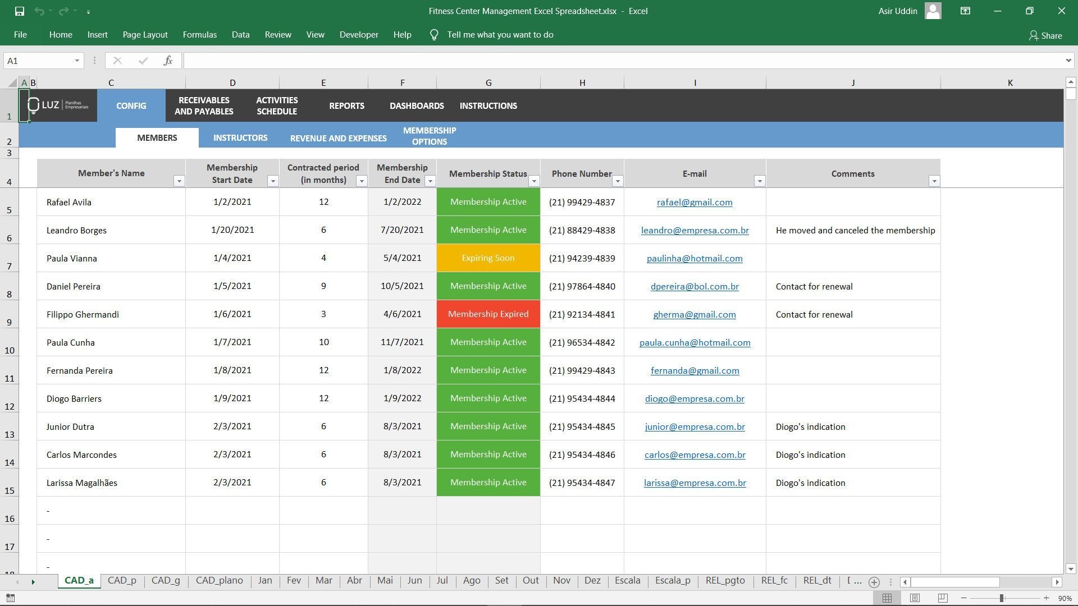
Task: Click the CONFIG navigation icon
Action: (x=130, y=106)
